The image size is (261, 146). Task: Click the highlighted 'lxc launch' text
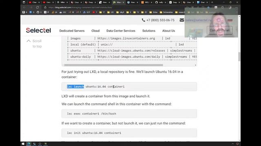pyautogui.click(x=75, y=86)
